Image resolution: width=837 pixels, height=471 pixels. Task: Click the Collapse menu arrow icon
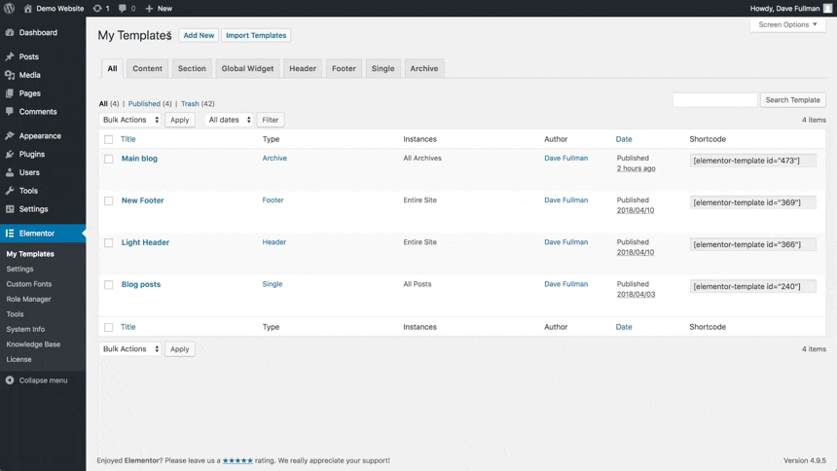pos(10,380)
